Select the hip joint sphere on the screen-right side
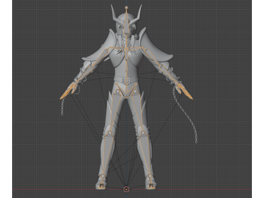 click(135, 91)
